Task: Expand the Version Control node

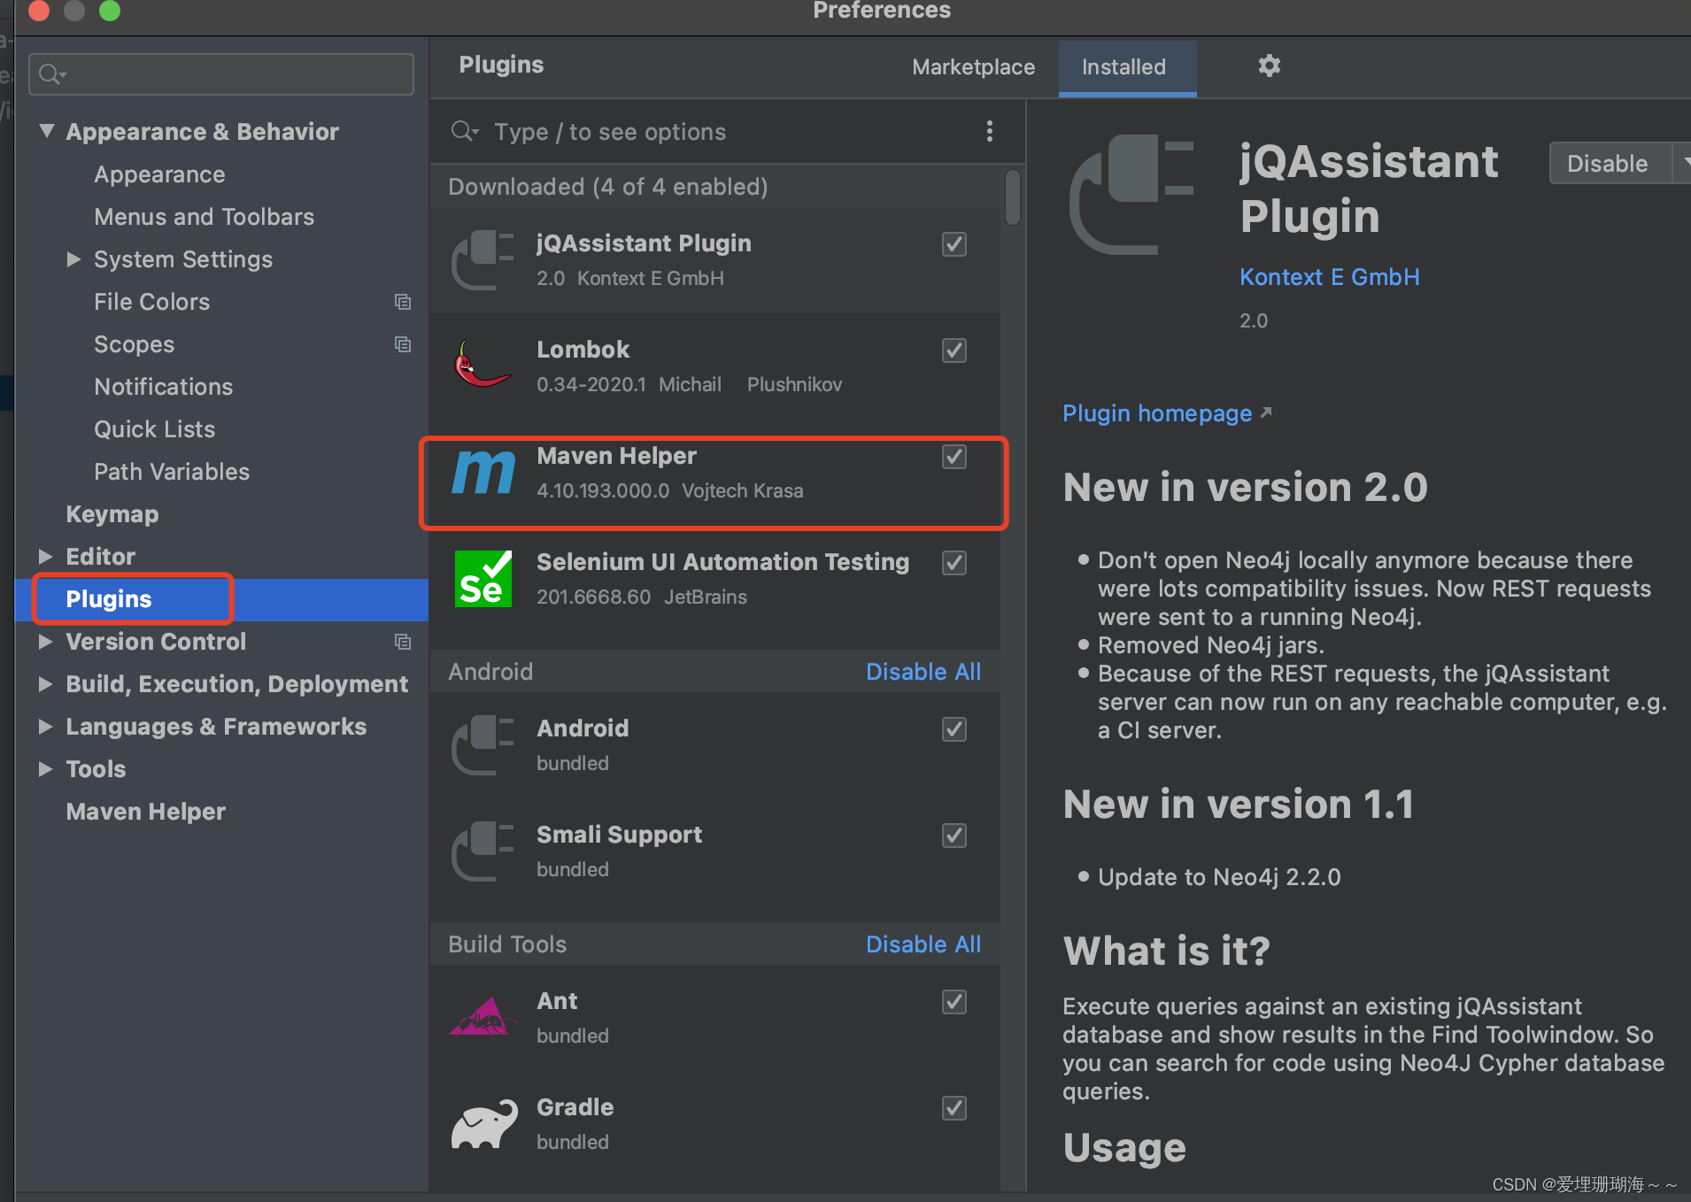Action: click(46, 641)
